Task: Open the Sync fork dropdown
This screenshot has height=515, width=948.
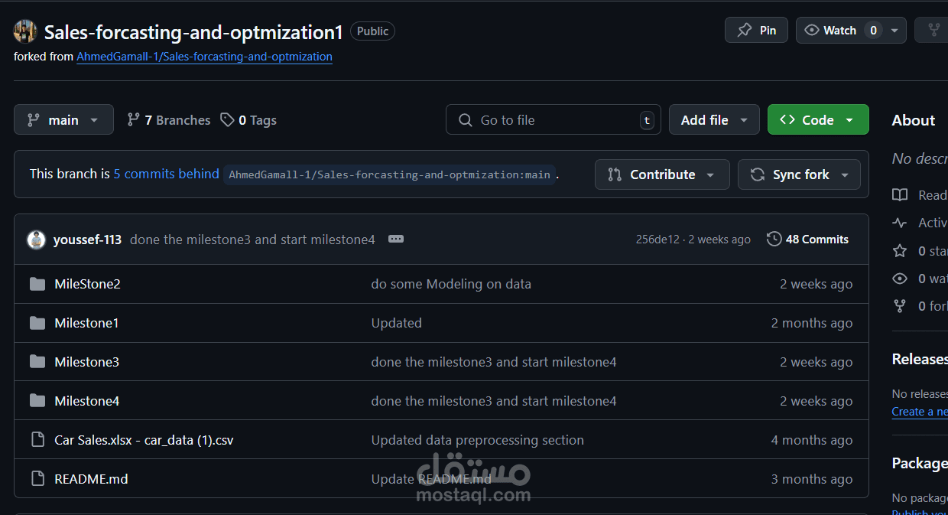Action: point(799,174)
